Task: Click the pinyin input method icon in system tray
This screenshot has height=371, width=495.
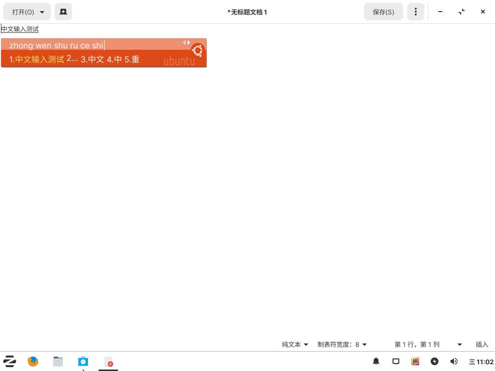Action: [x=415, y=361]
